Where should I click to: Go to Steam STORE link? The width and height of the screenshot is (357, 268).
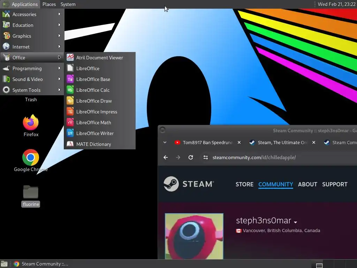pyautogui.click(x=244, y=184)
